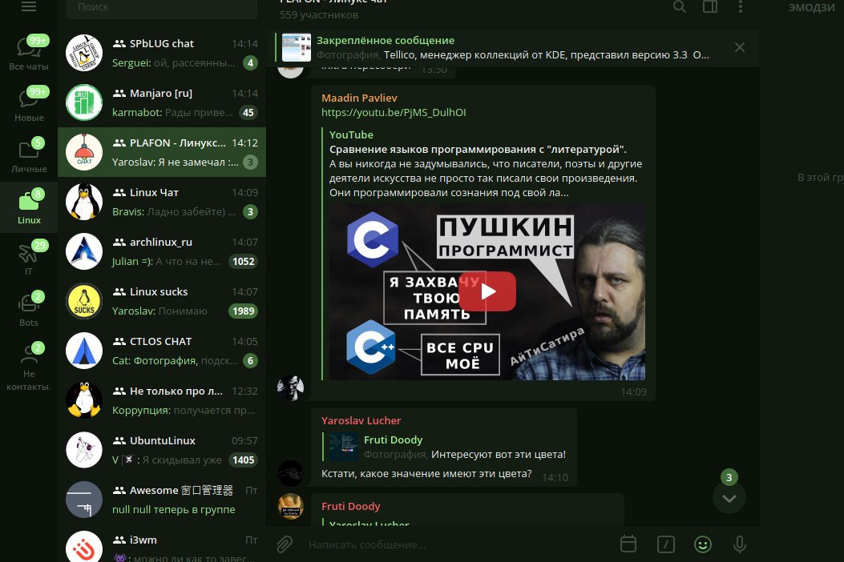Click the SPbLUG chat avatar

(x=84, y=53)
